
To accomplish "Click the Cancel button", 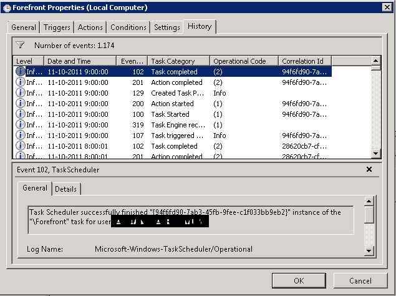I will coord(360,280).
